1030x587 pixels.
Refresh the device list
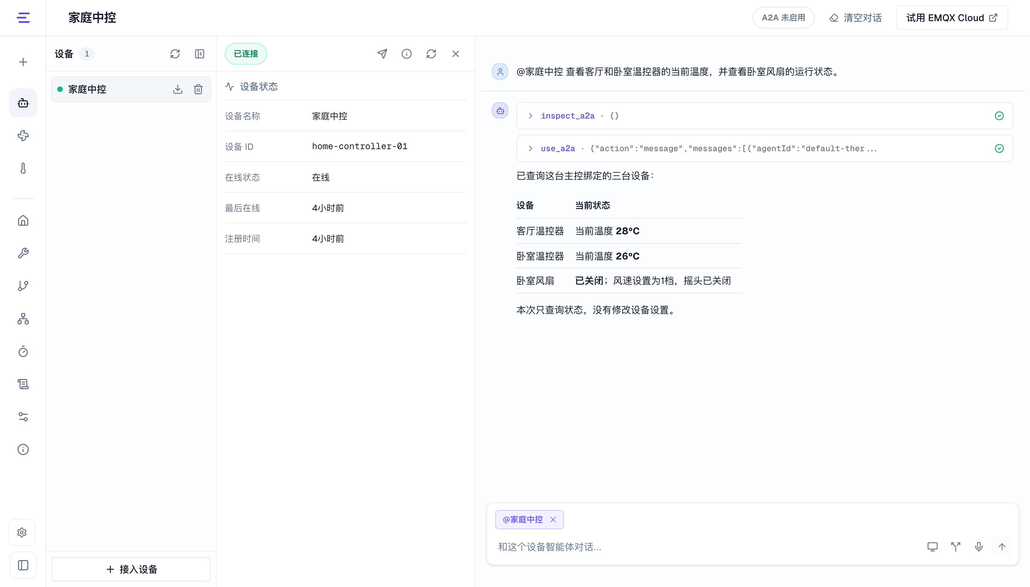175,53
